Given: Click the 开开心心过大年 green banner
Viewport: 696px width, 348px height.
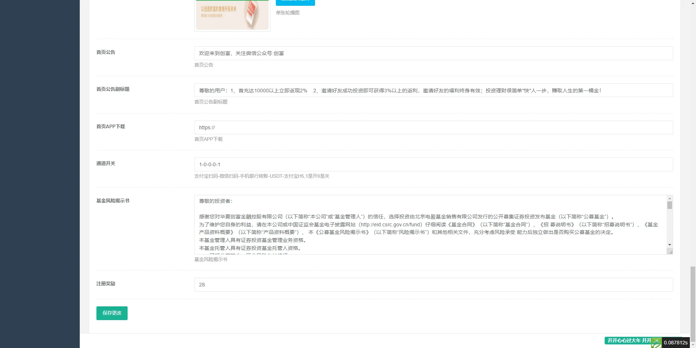Looking at the screenshot, I should click(x=629, y=340).
